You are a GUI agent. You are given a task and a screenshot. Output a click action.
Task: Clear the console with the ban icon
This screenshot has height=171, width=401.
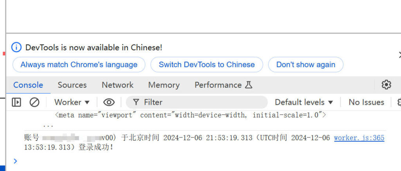click(x=34, y=102)
